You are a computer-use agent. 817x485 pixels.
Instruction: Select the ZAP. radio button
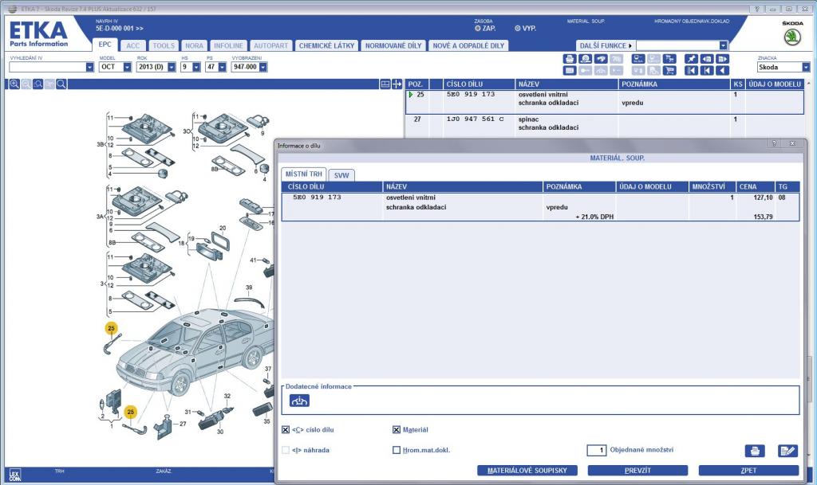pyautogui.click(x=478, y=29)
